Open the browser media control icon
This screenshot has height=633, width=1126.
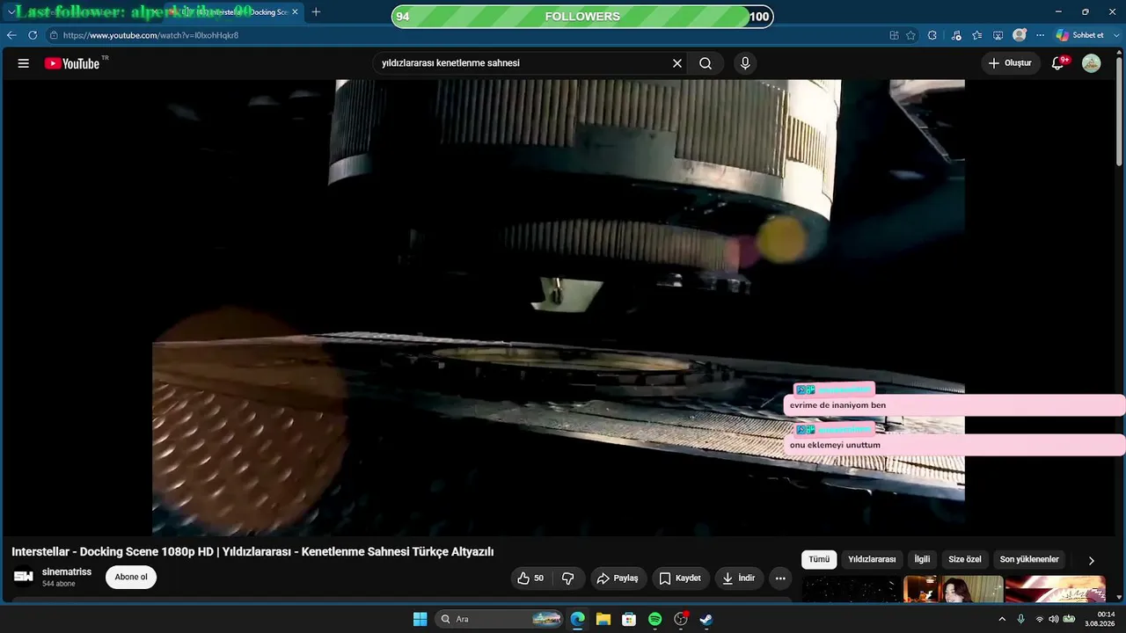click(956, 35)
